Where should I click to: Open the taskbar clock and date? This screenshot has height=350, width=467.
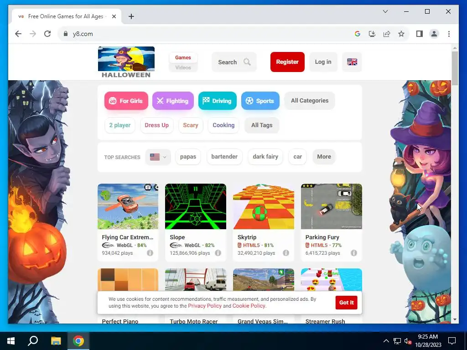[428, 341]
